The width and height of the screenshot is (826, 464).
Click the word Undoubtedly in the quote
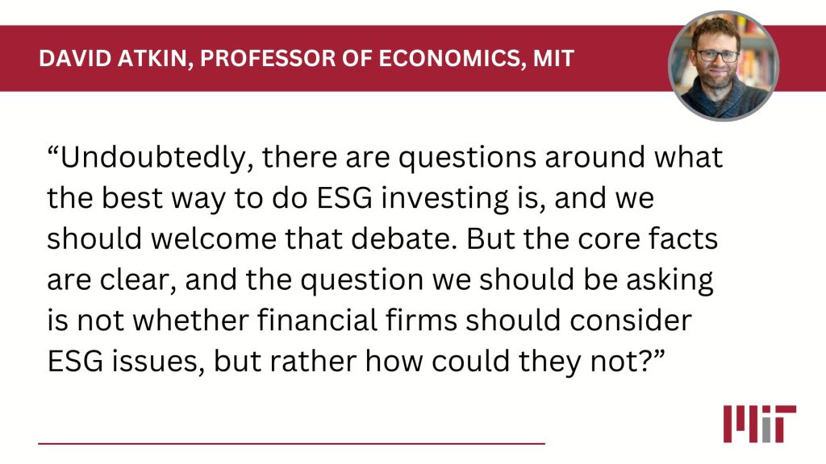pyautogui.click(x=152, y=158)
